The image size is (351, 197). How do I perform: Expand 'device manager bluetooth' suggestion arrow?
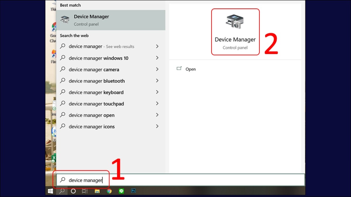(x=157, y=81)
